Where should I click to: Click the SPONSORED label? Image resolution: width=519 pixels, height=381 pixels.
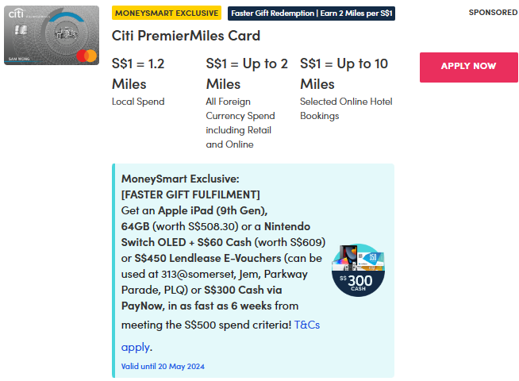(x=493, y=13)
